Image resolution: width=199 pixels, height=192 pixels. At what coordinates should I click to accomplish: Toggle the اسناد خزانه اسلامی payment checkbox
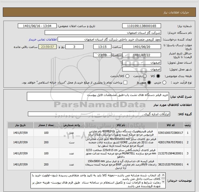(125, 82)
